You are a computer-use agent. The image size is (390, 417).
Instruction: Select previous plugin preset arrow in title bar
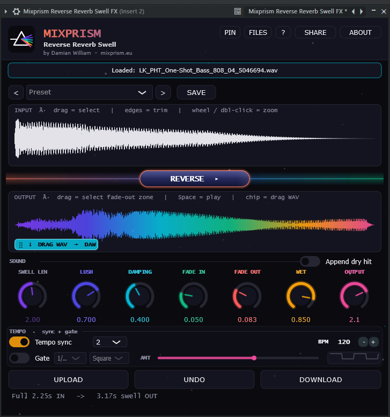354,11
